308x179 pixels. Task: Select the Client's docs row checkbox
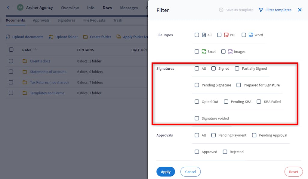[11, 61]
